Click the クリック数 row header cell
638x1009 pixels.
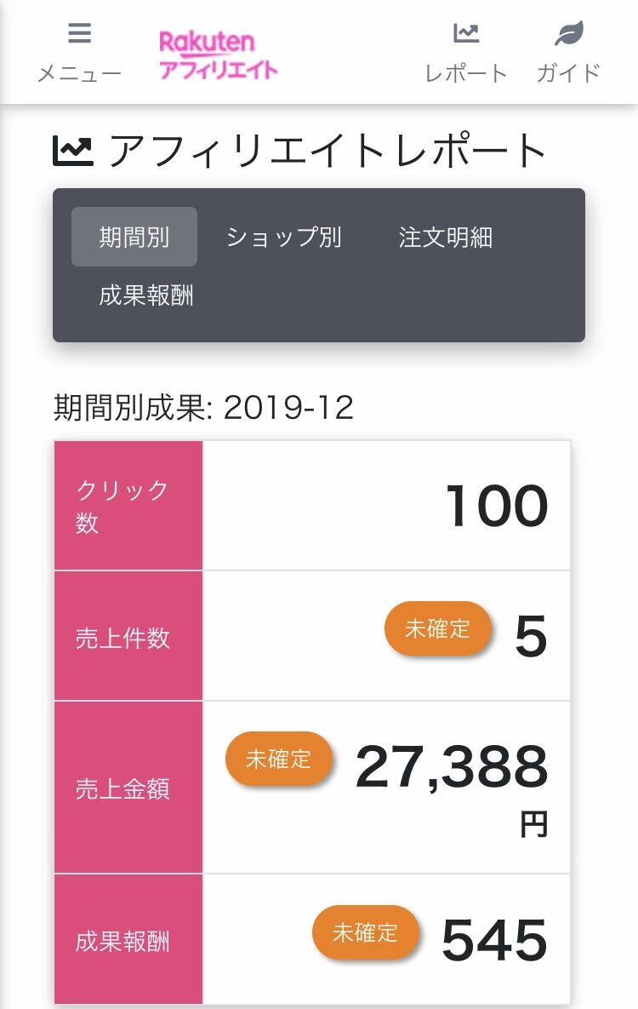(x=128, y=506)
